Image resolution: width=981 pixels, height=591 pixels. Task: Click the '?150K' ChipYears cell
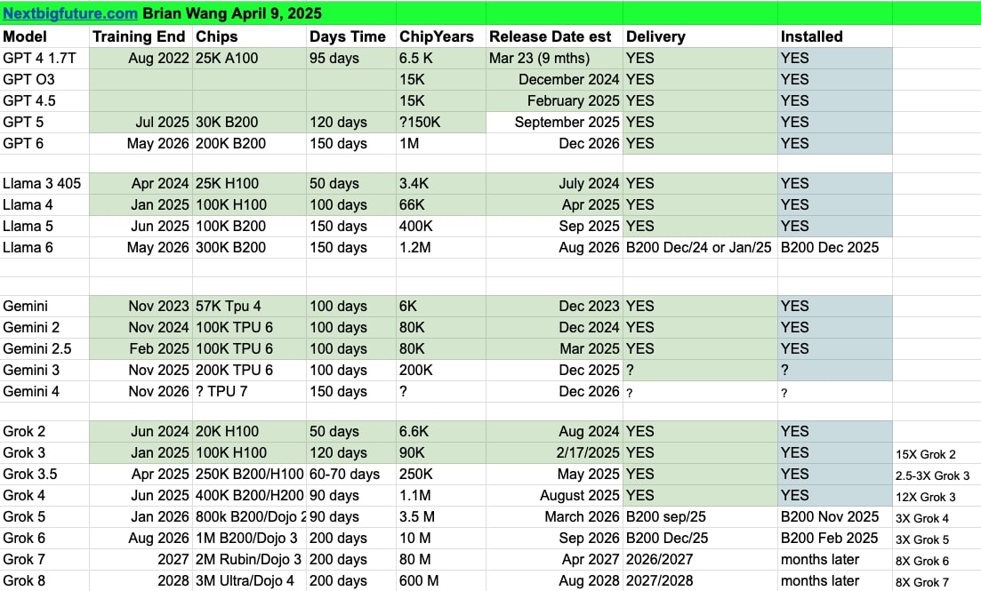(x=441, y=122)
